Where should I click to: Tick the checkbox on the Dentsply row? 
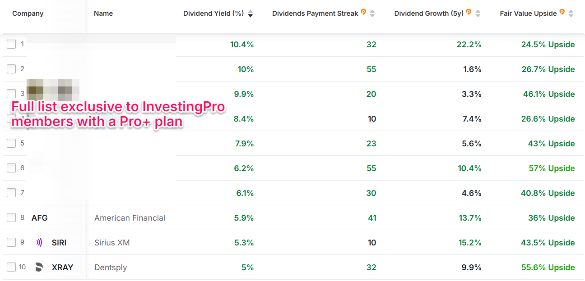click(x=11, y=267)
